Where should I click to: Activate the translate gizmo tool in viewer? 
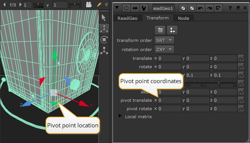pos(104,29)
